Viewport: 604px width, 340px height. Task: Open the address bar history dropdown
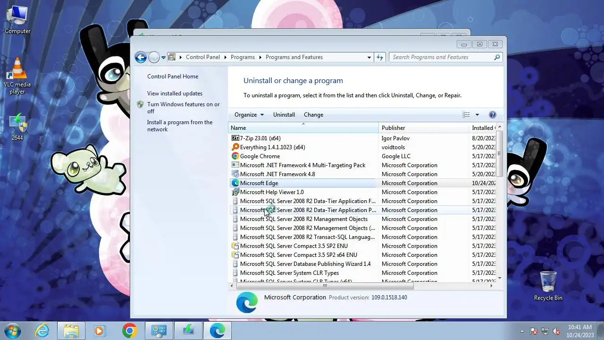369,57
